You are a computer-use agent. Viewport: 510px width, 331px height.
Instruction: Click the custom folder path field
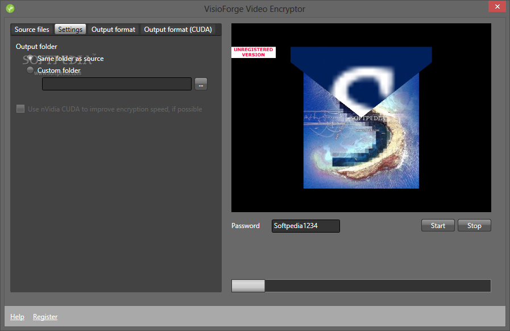[x=117, y=84]
